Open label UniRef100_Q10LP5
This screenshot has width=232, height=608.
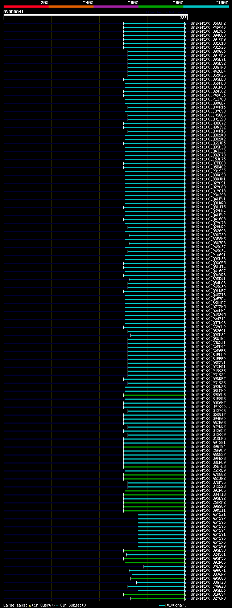pos(208,438)
